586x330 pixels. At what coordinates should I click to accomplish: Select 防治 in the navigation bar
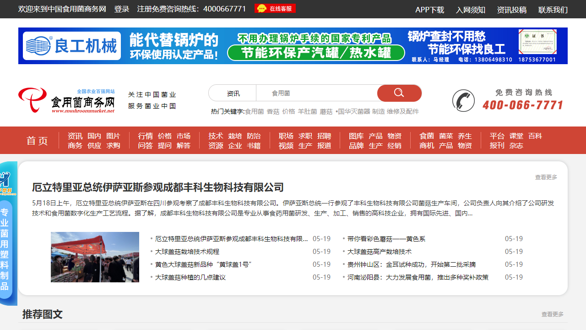(x=254, y=136)
